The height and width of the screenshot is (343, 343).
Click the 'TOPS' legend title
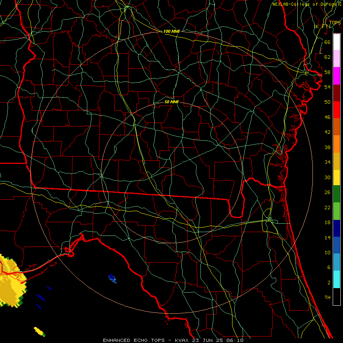point(335,23)
